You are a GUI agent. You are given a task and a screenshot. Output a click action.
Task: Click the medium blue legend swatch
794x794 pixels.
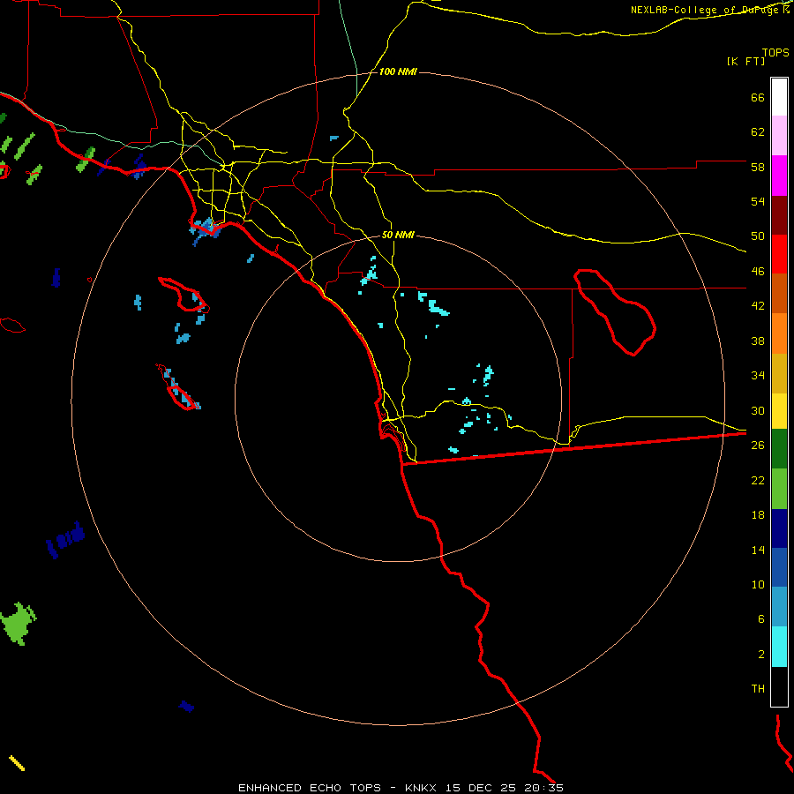pos(779,567)
